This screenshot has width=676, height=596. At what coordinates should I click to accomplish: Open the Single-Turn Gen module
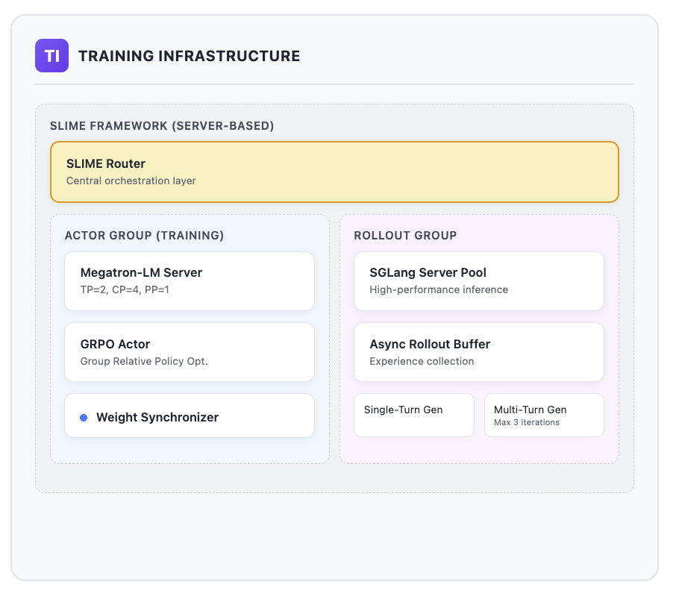pos(413,415)
